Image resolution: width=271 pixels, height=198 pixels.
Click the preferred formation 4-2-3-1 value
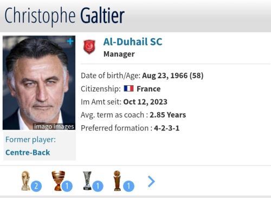166,128
